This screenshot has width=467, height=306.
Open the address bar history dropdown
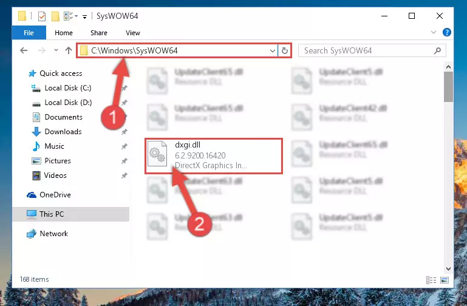[x=272, y=50]
